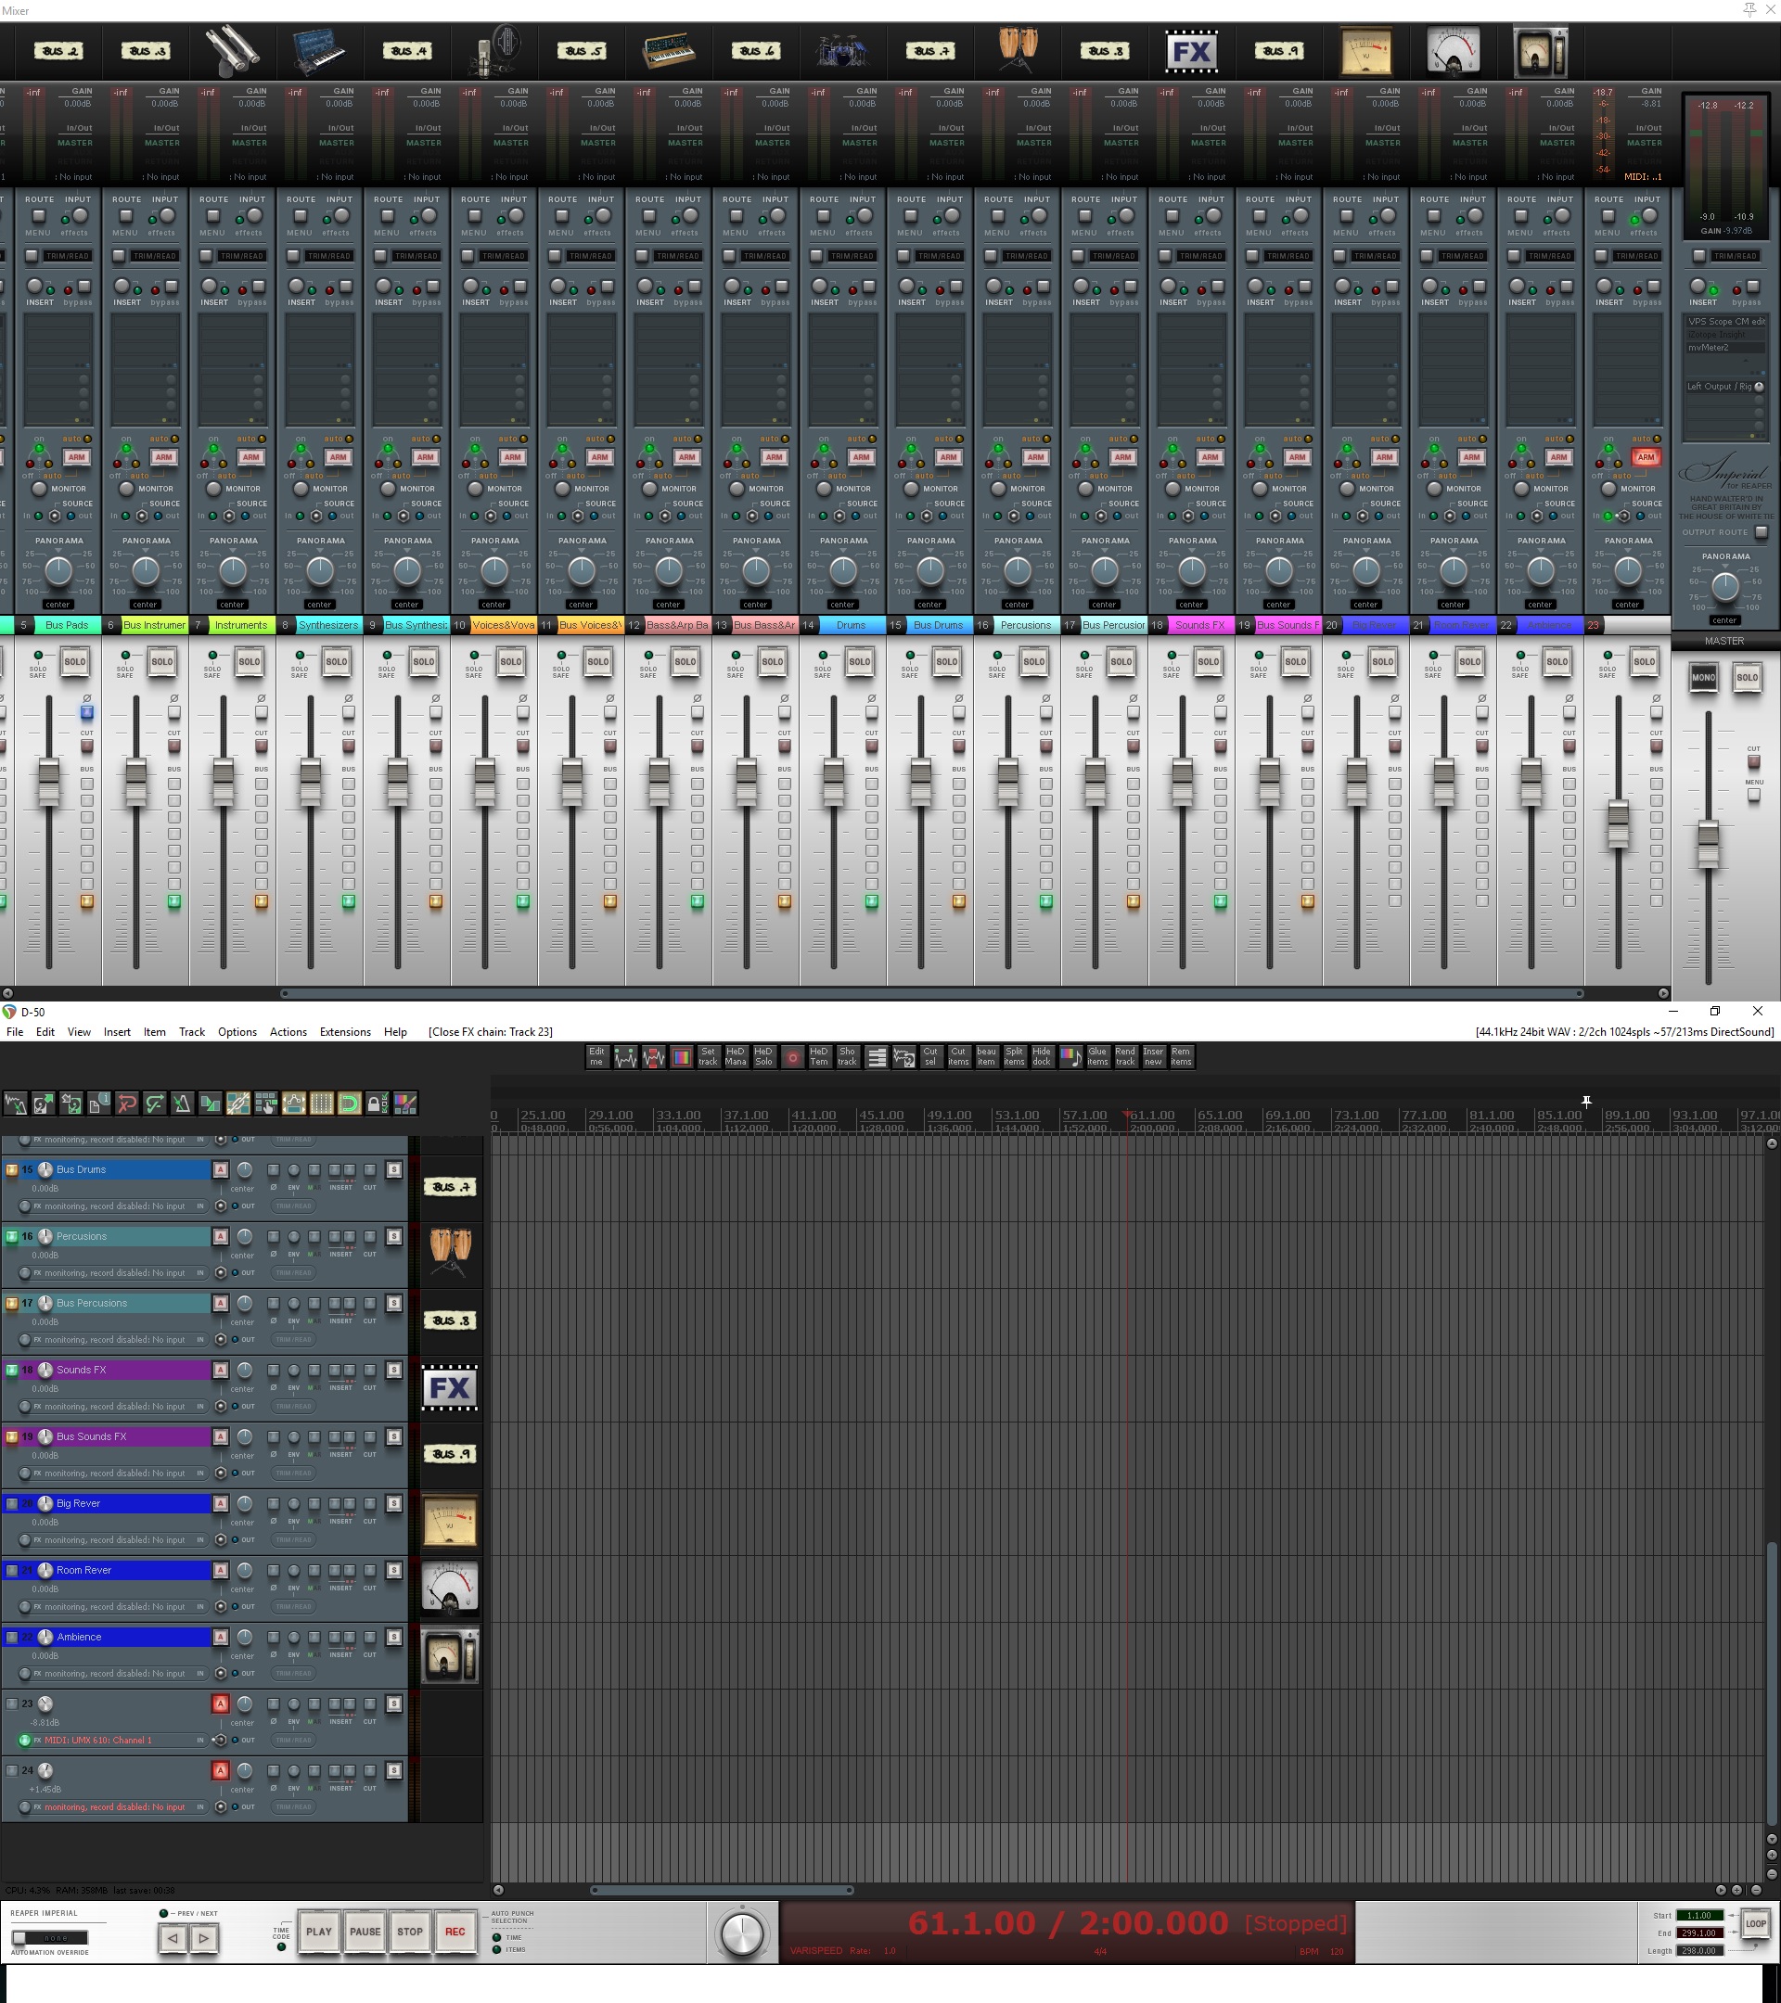The image size is (1781, 2003).
Task: Toggle the grid lines toolbar icon
Action: coord(322,1104)
